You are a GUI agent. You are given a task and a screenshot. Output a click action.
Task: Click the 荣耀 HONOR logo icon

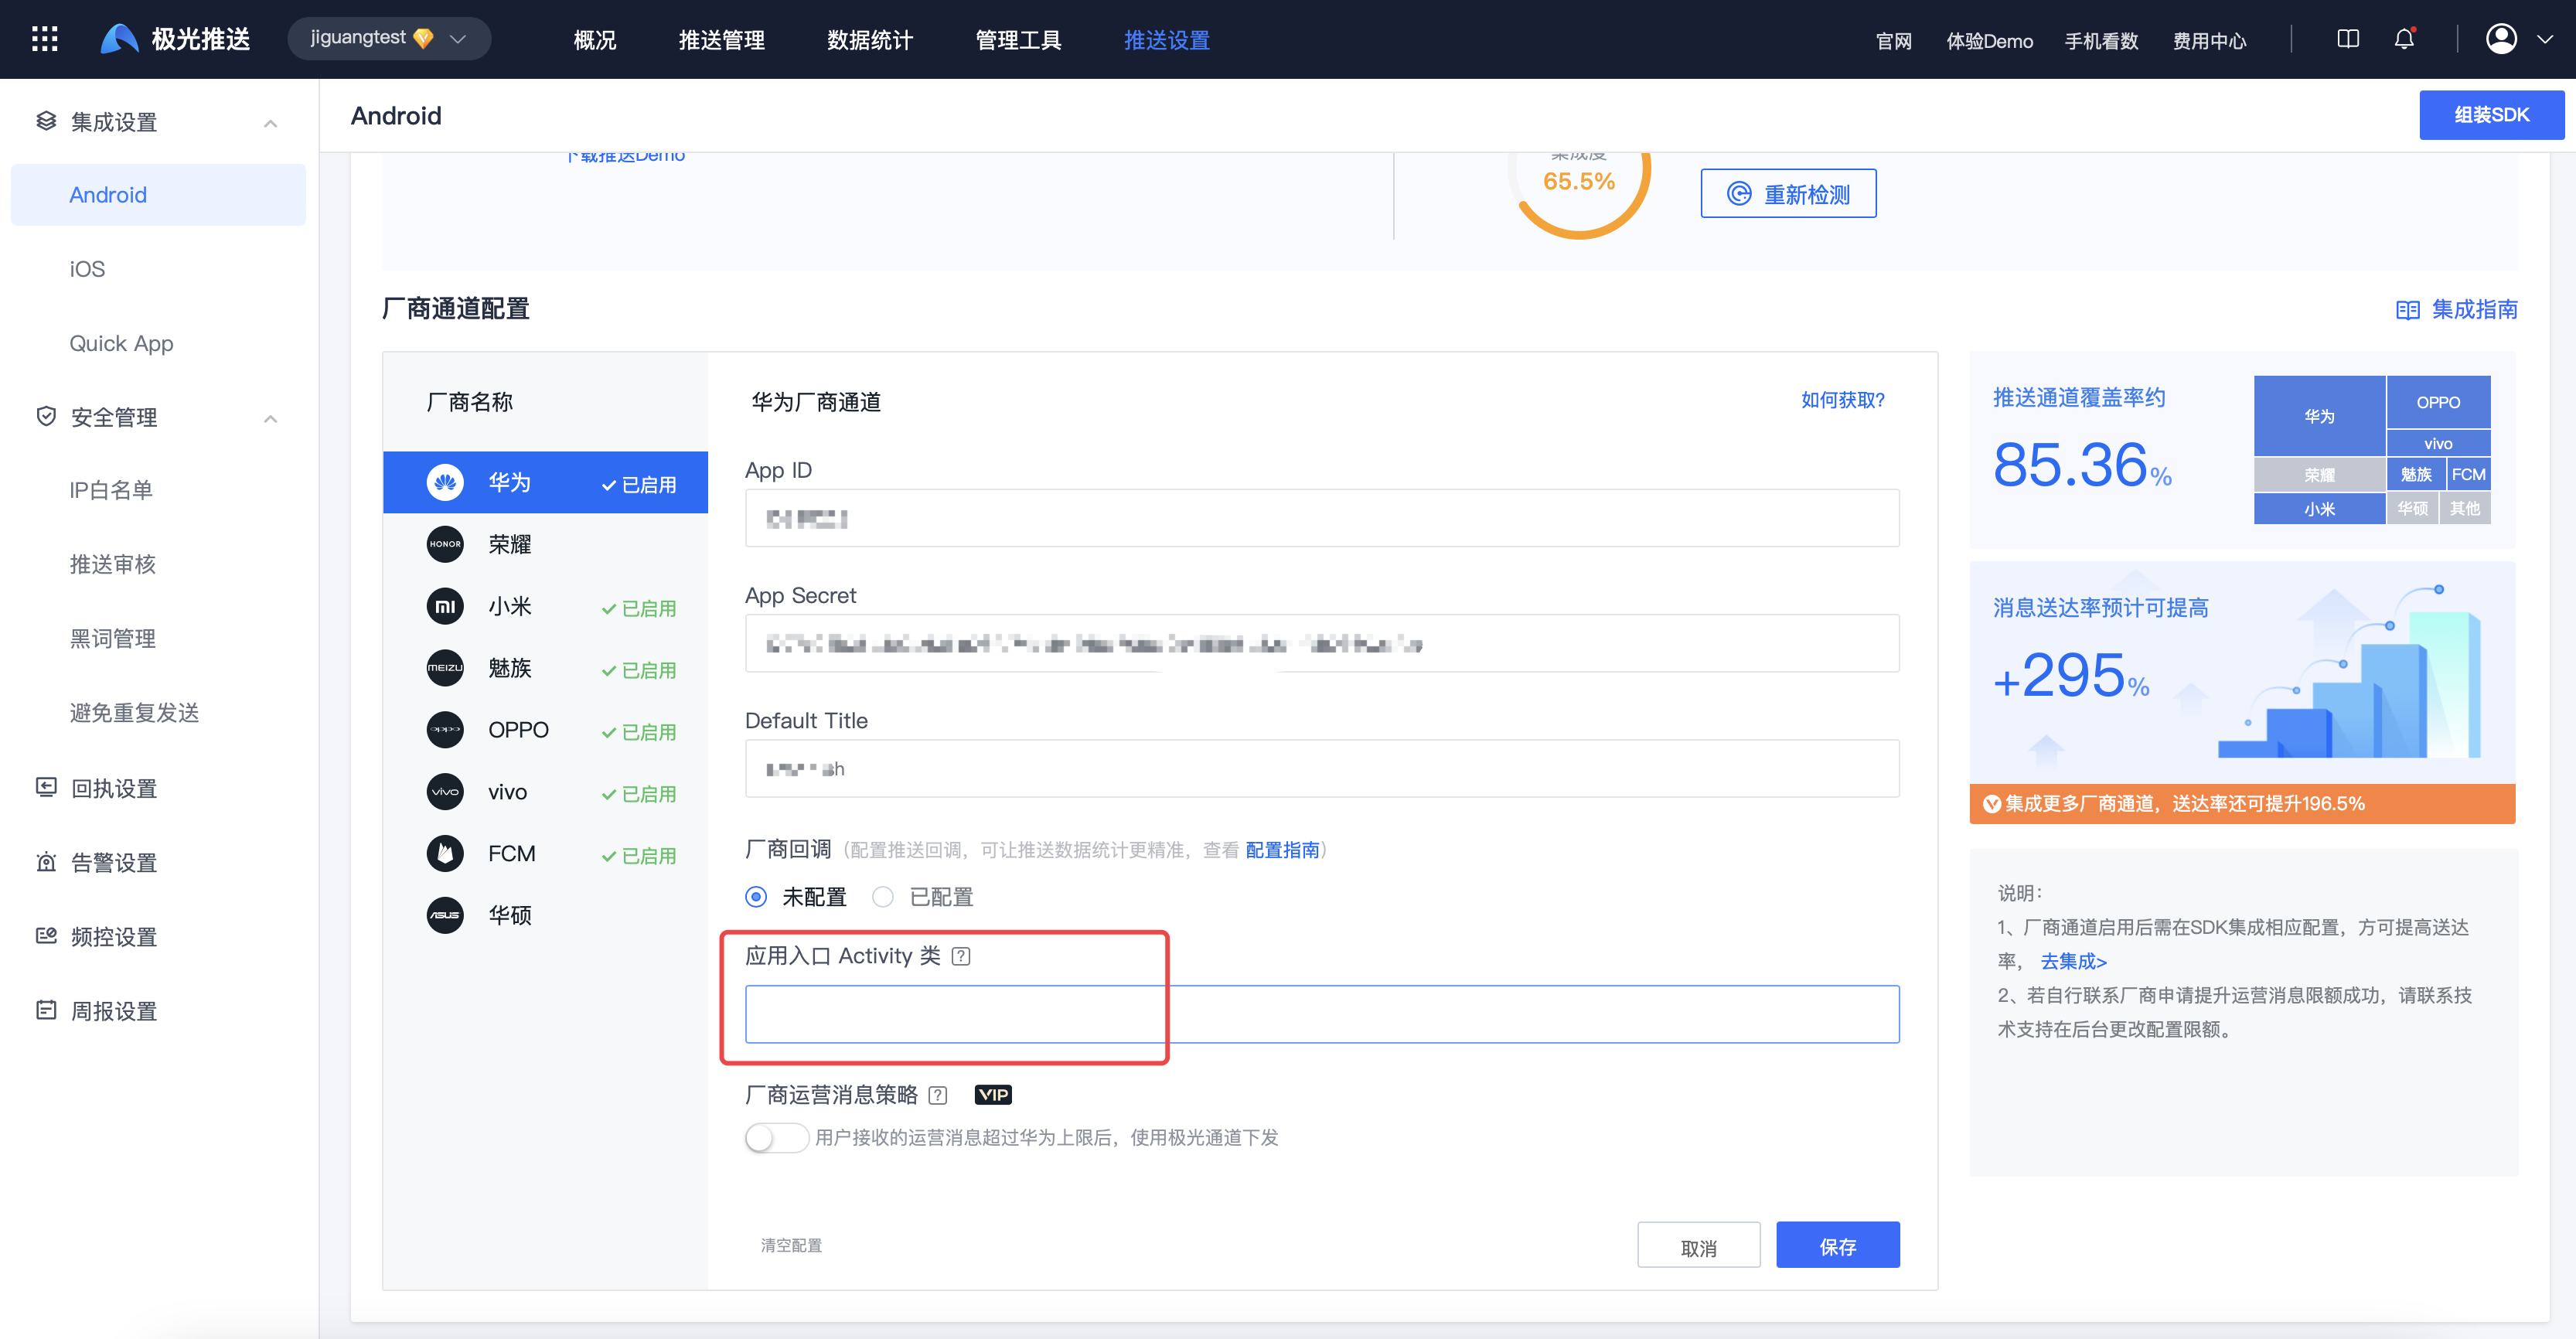[x=445, y=544]
